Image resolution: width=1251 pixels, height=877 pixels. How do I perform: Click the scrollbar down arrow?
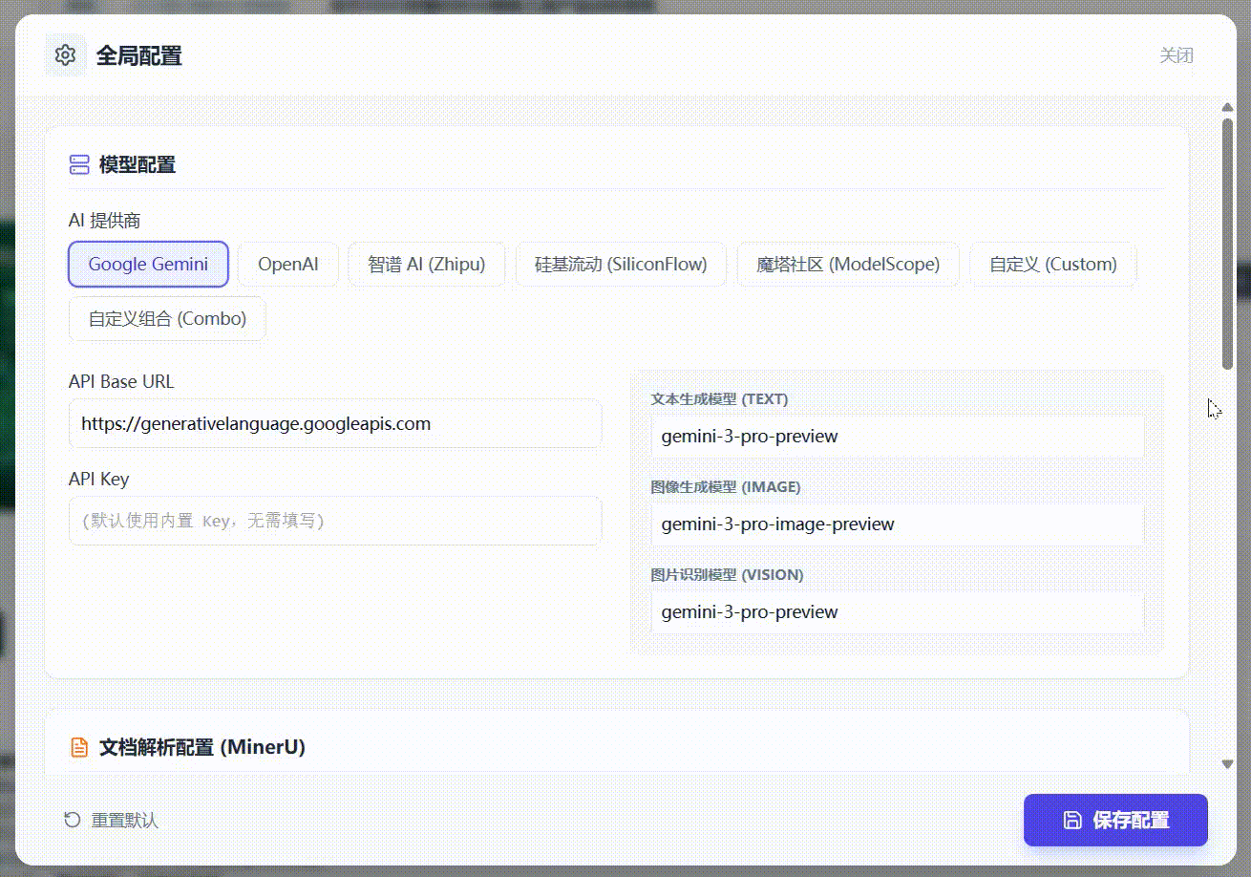coord(1227,764)
